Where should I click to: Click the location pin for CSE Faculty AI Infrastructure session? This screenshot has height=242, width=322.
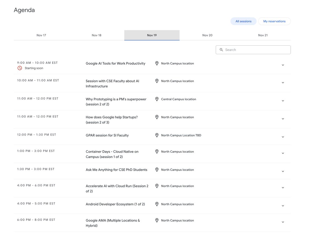157,81
